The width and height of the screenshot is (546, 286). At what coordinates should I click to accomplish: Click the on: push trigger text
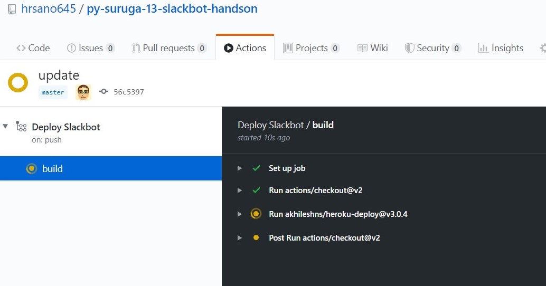point(46,140)
